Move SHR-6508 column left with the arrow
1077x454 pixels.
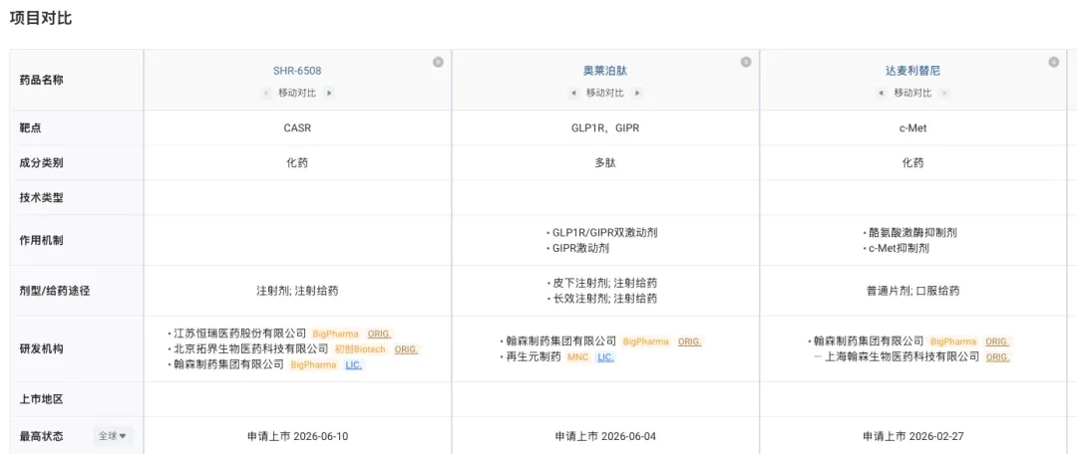point(266,93)
